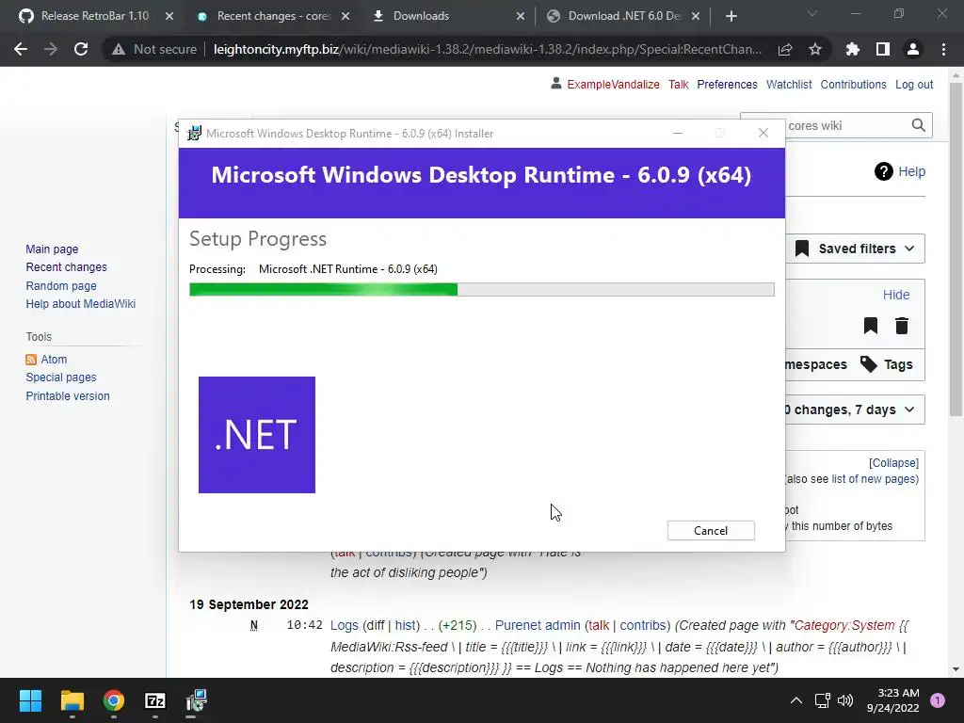Click the installer icon in the taskbar
This screenshot has width=964, height=723.
(197, 700)
